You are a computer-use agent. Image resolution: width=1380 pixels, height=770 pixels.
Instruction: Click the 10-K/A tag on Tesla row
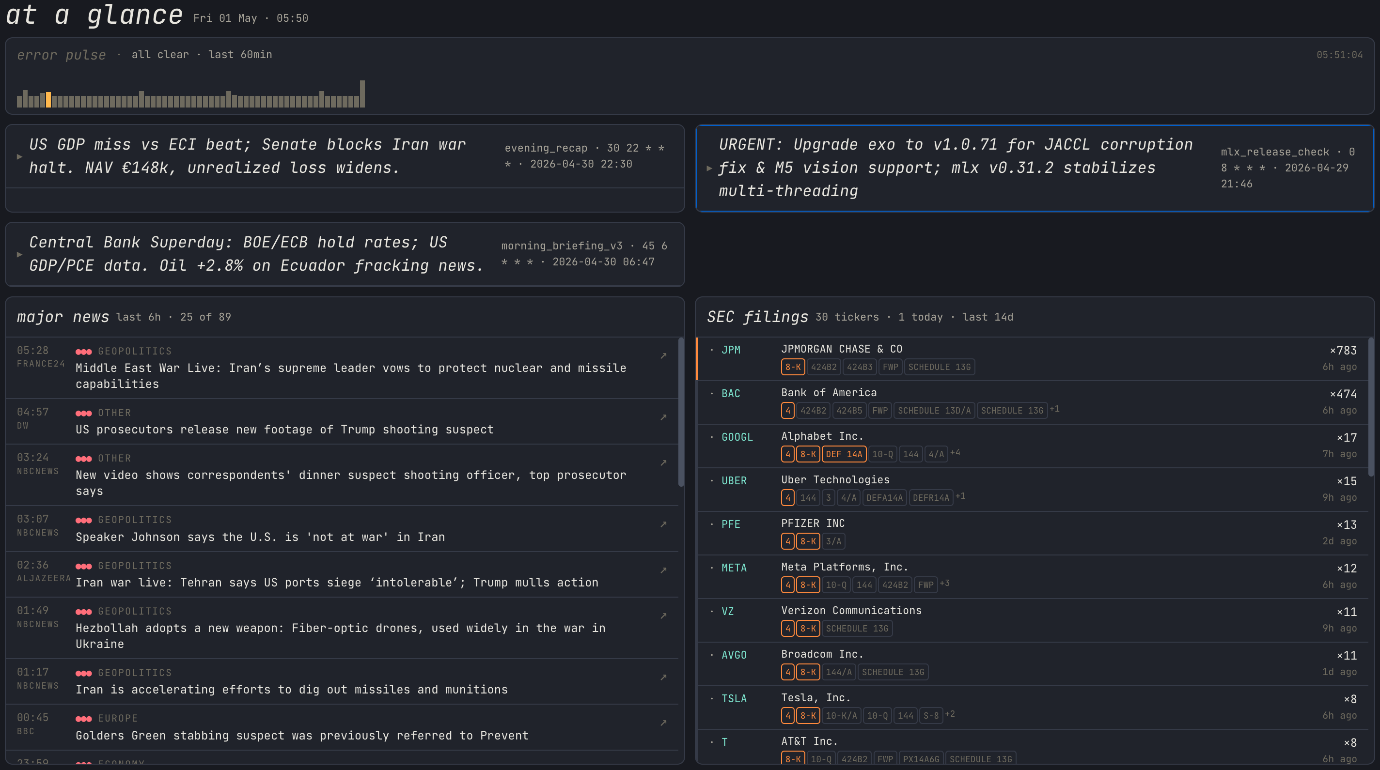[x=841, y=715]
